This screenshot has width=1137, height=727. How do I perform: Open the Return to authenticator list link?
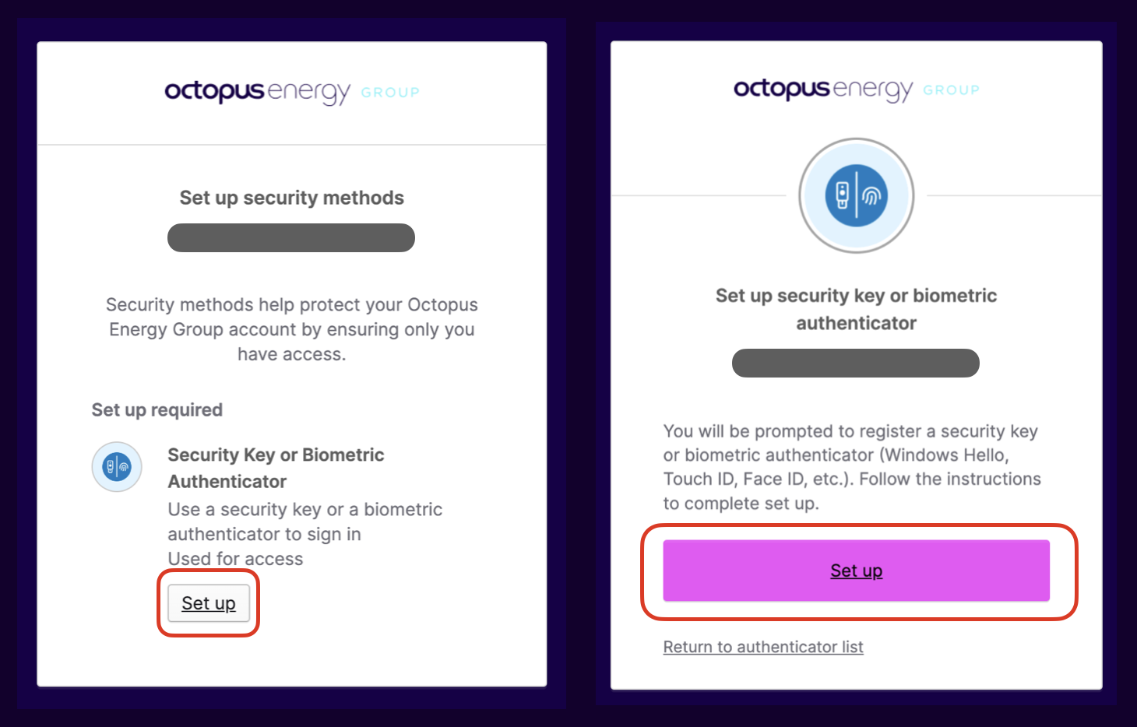tap(762, 647)
